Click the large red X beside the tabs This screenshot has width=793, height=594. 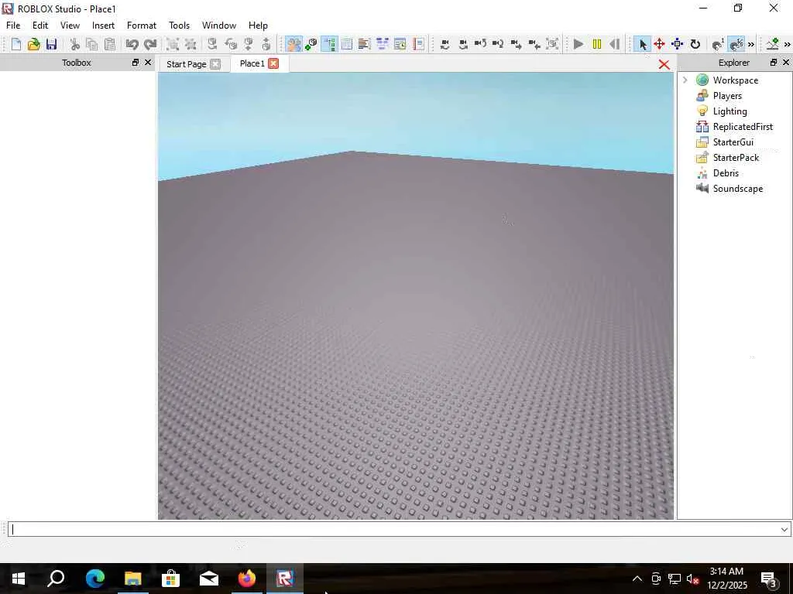[x=664, y=65]
